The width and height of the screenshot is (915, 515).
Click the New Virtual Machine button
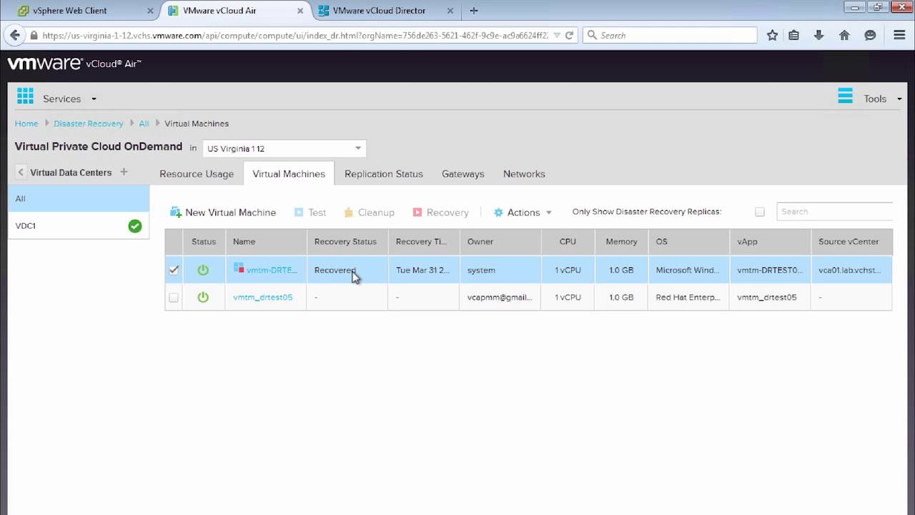click(223, 212)
